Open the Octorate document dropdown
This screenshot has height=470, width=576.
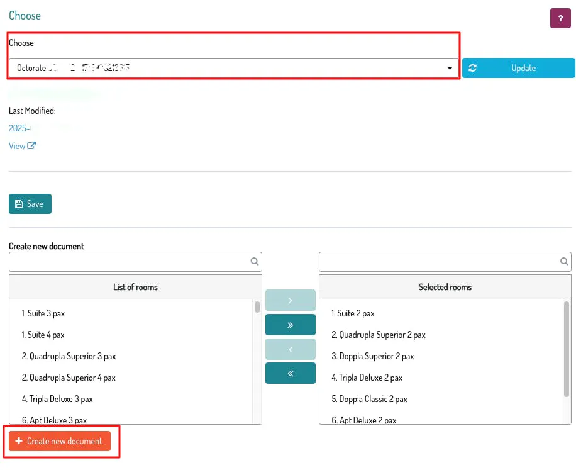coord(234,68)
